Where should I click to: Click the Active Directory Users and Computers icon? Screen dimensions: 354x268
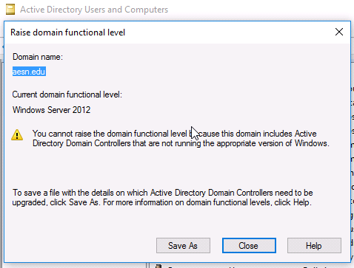10,10
